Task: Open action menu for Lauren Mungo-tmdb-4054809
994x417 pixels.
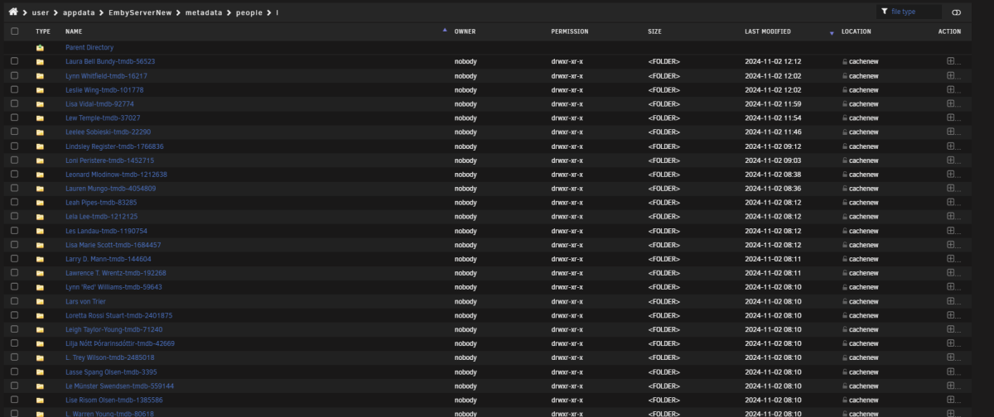Action: [951, 188]
